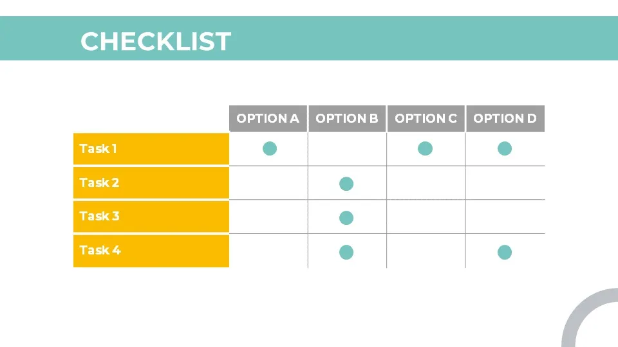Click the OPTION B column header
The height and width of the screenshot is (347, 618).
tap(347, 118)
